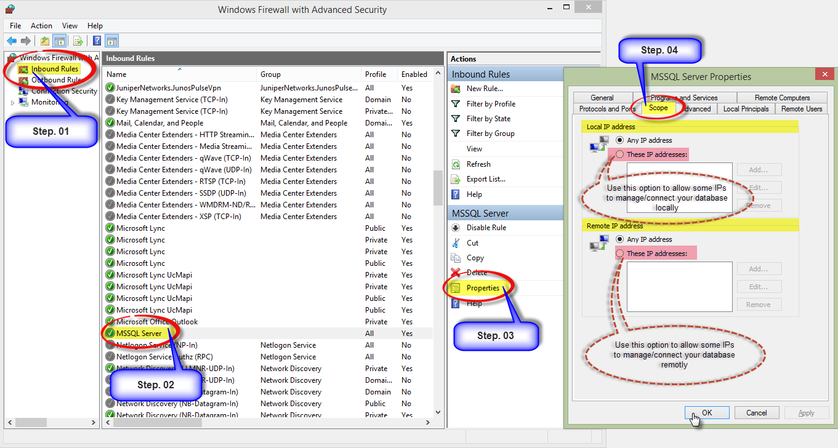
Task: Select Local 'These IP addresses' radio button
Action: tap(620, 154)
